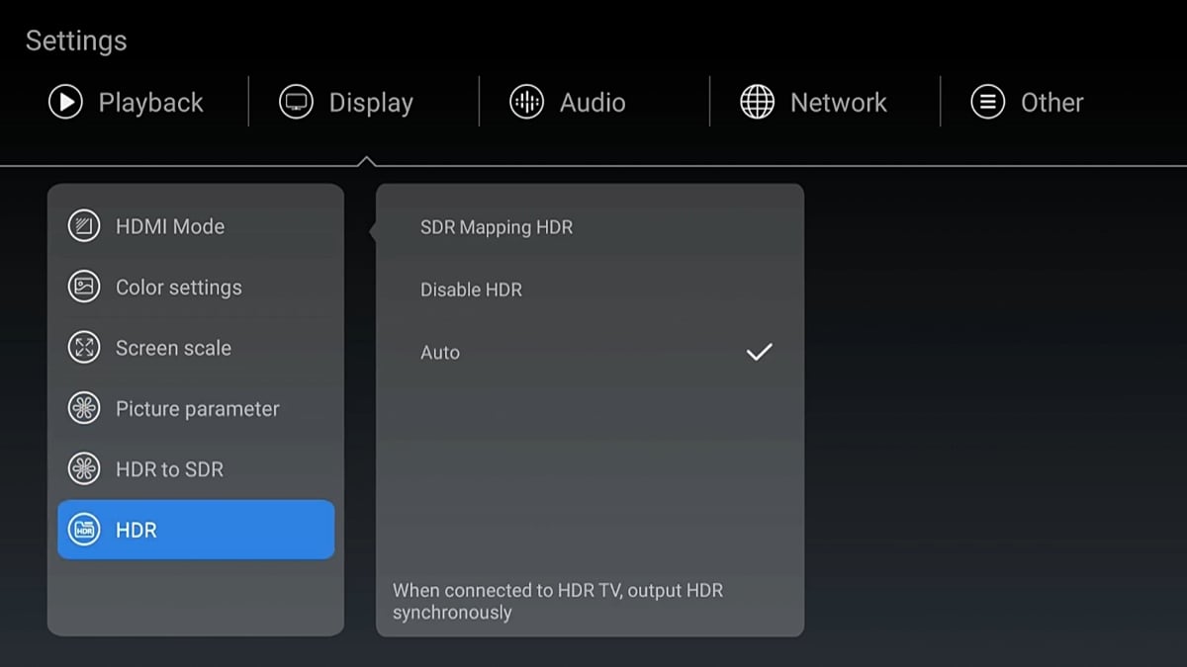
Task: Click the Color settings image icon
Action: 84,287
